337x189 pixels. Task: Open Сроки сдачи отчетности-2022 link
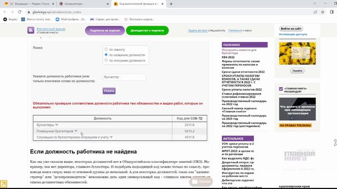point(243,72)
